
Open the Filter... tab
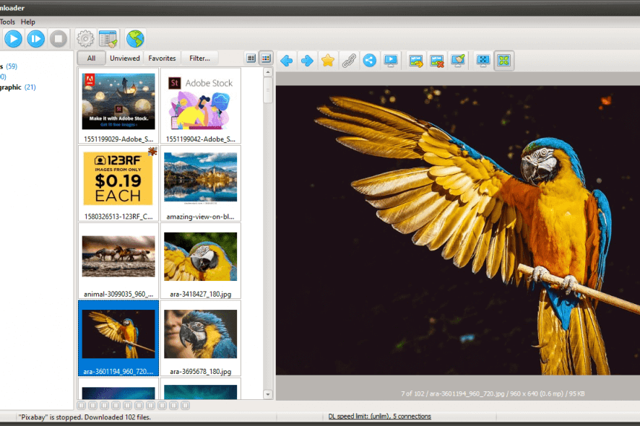pos(199,58)
